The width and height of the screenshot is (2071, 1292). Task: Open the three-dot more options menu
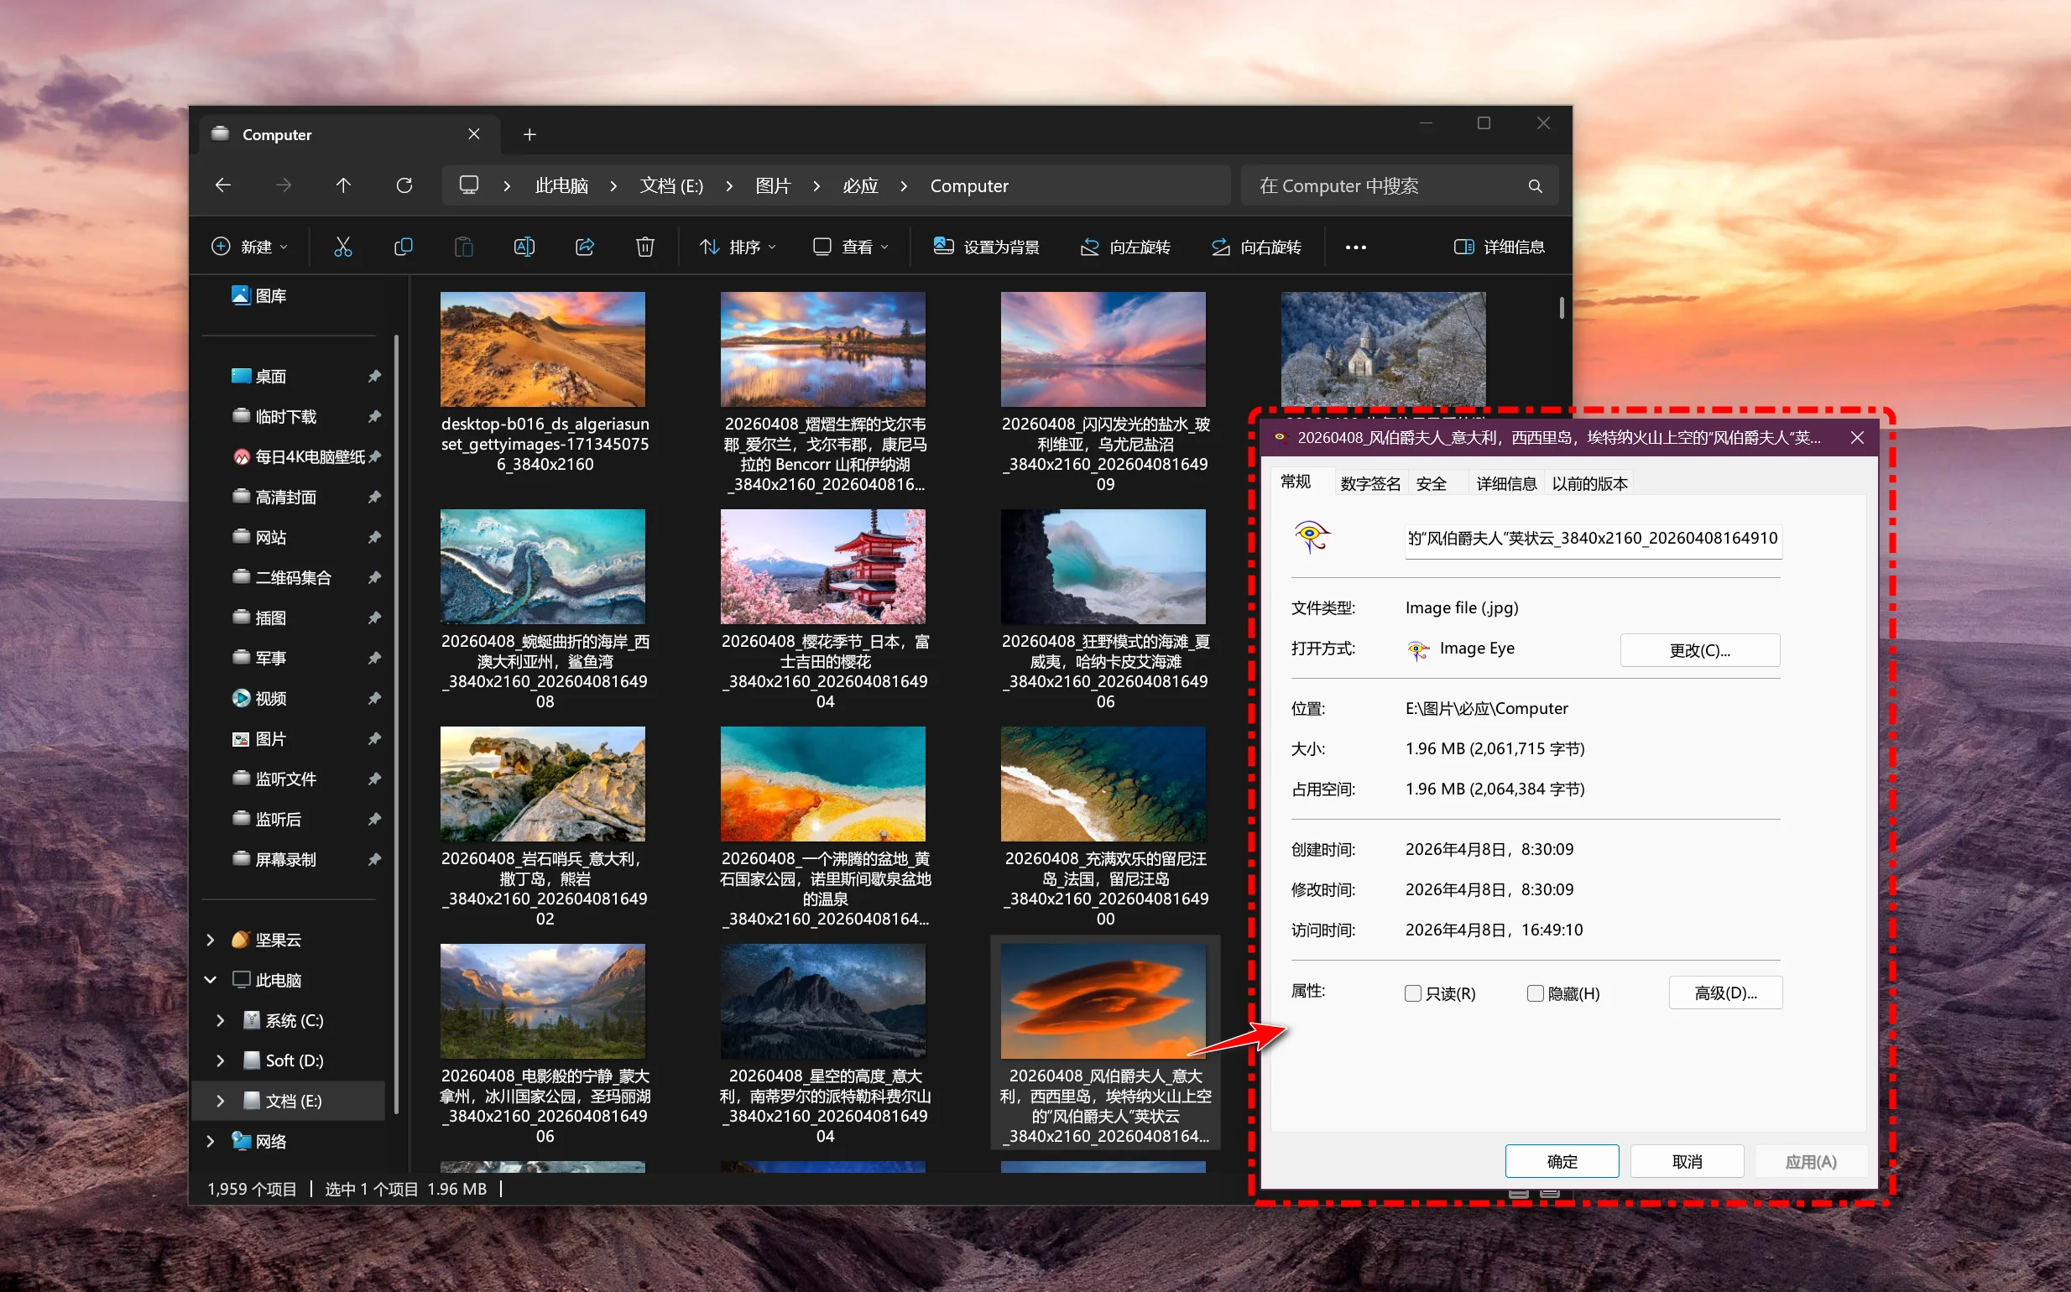point(1355,247)
